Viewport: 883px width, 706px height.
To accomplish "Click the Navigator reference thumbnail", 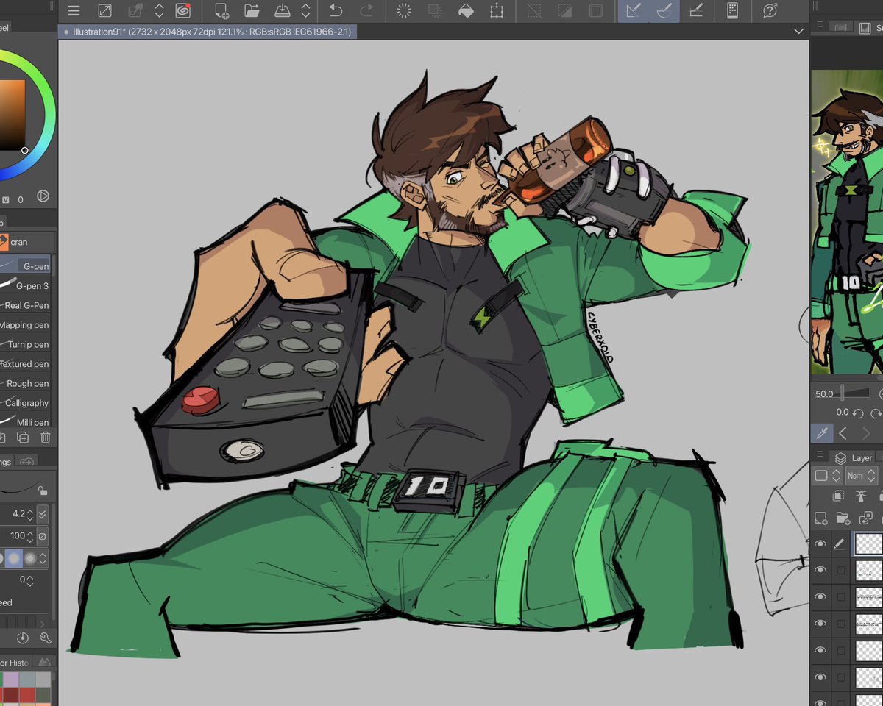I will (847, 222).
